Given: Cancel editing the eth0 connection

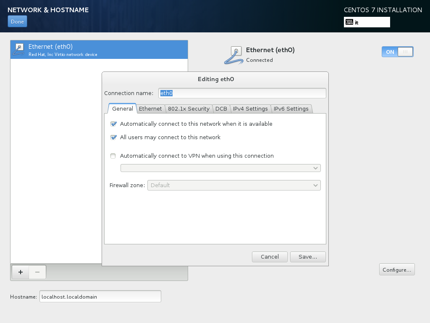Looking at the screenshot, I should (x=270, y=257).
